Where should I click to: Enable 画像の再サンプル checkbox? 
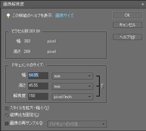pos(7,123)
